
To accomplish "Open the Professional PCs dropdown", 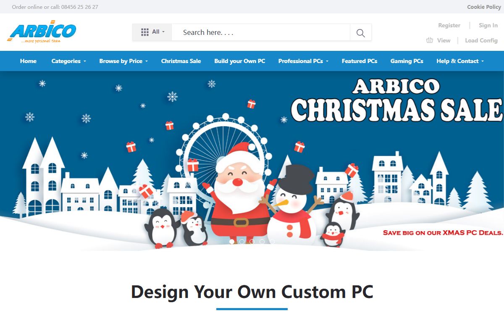I will 303,61.
